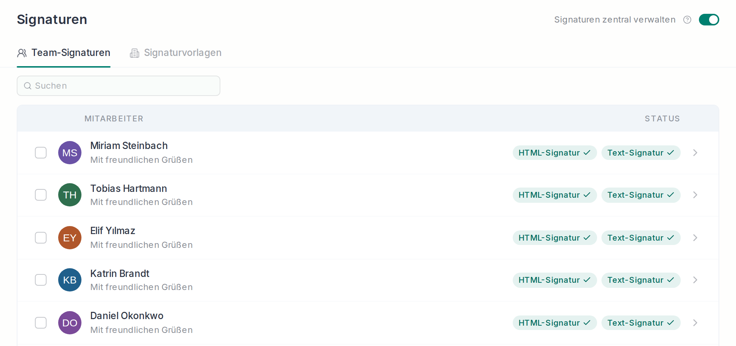Click Tobias Hartmann's Text-Signatur badge
Image resolution: width=736 pixels, height=346 pixels.
coord(641,195)
